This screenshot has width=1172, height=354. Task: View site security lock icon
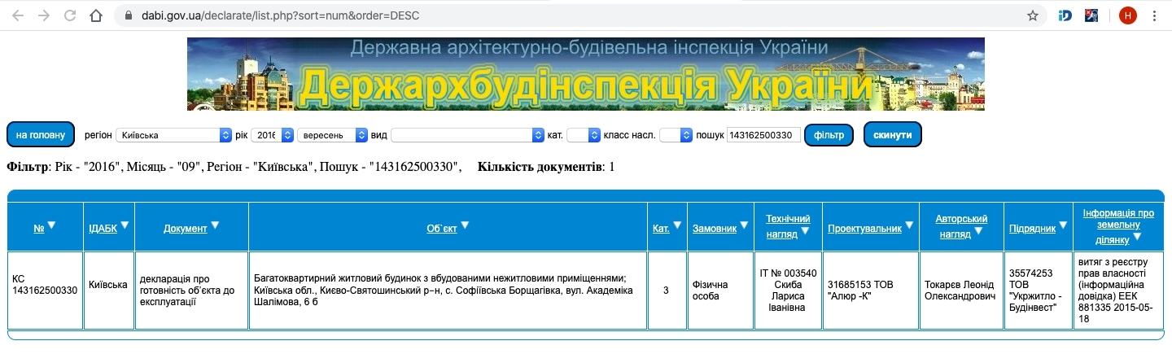[128, 15]
